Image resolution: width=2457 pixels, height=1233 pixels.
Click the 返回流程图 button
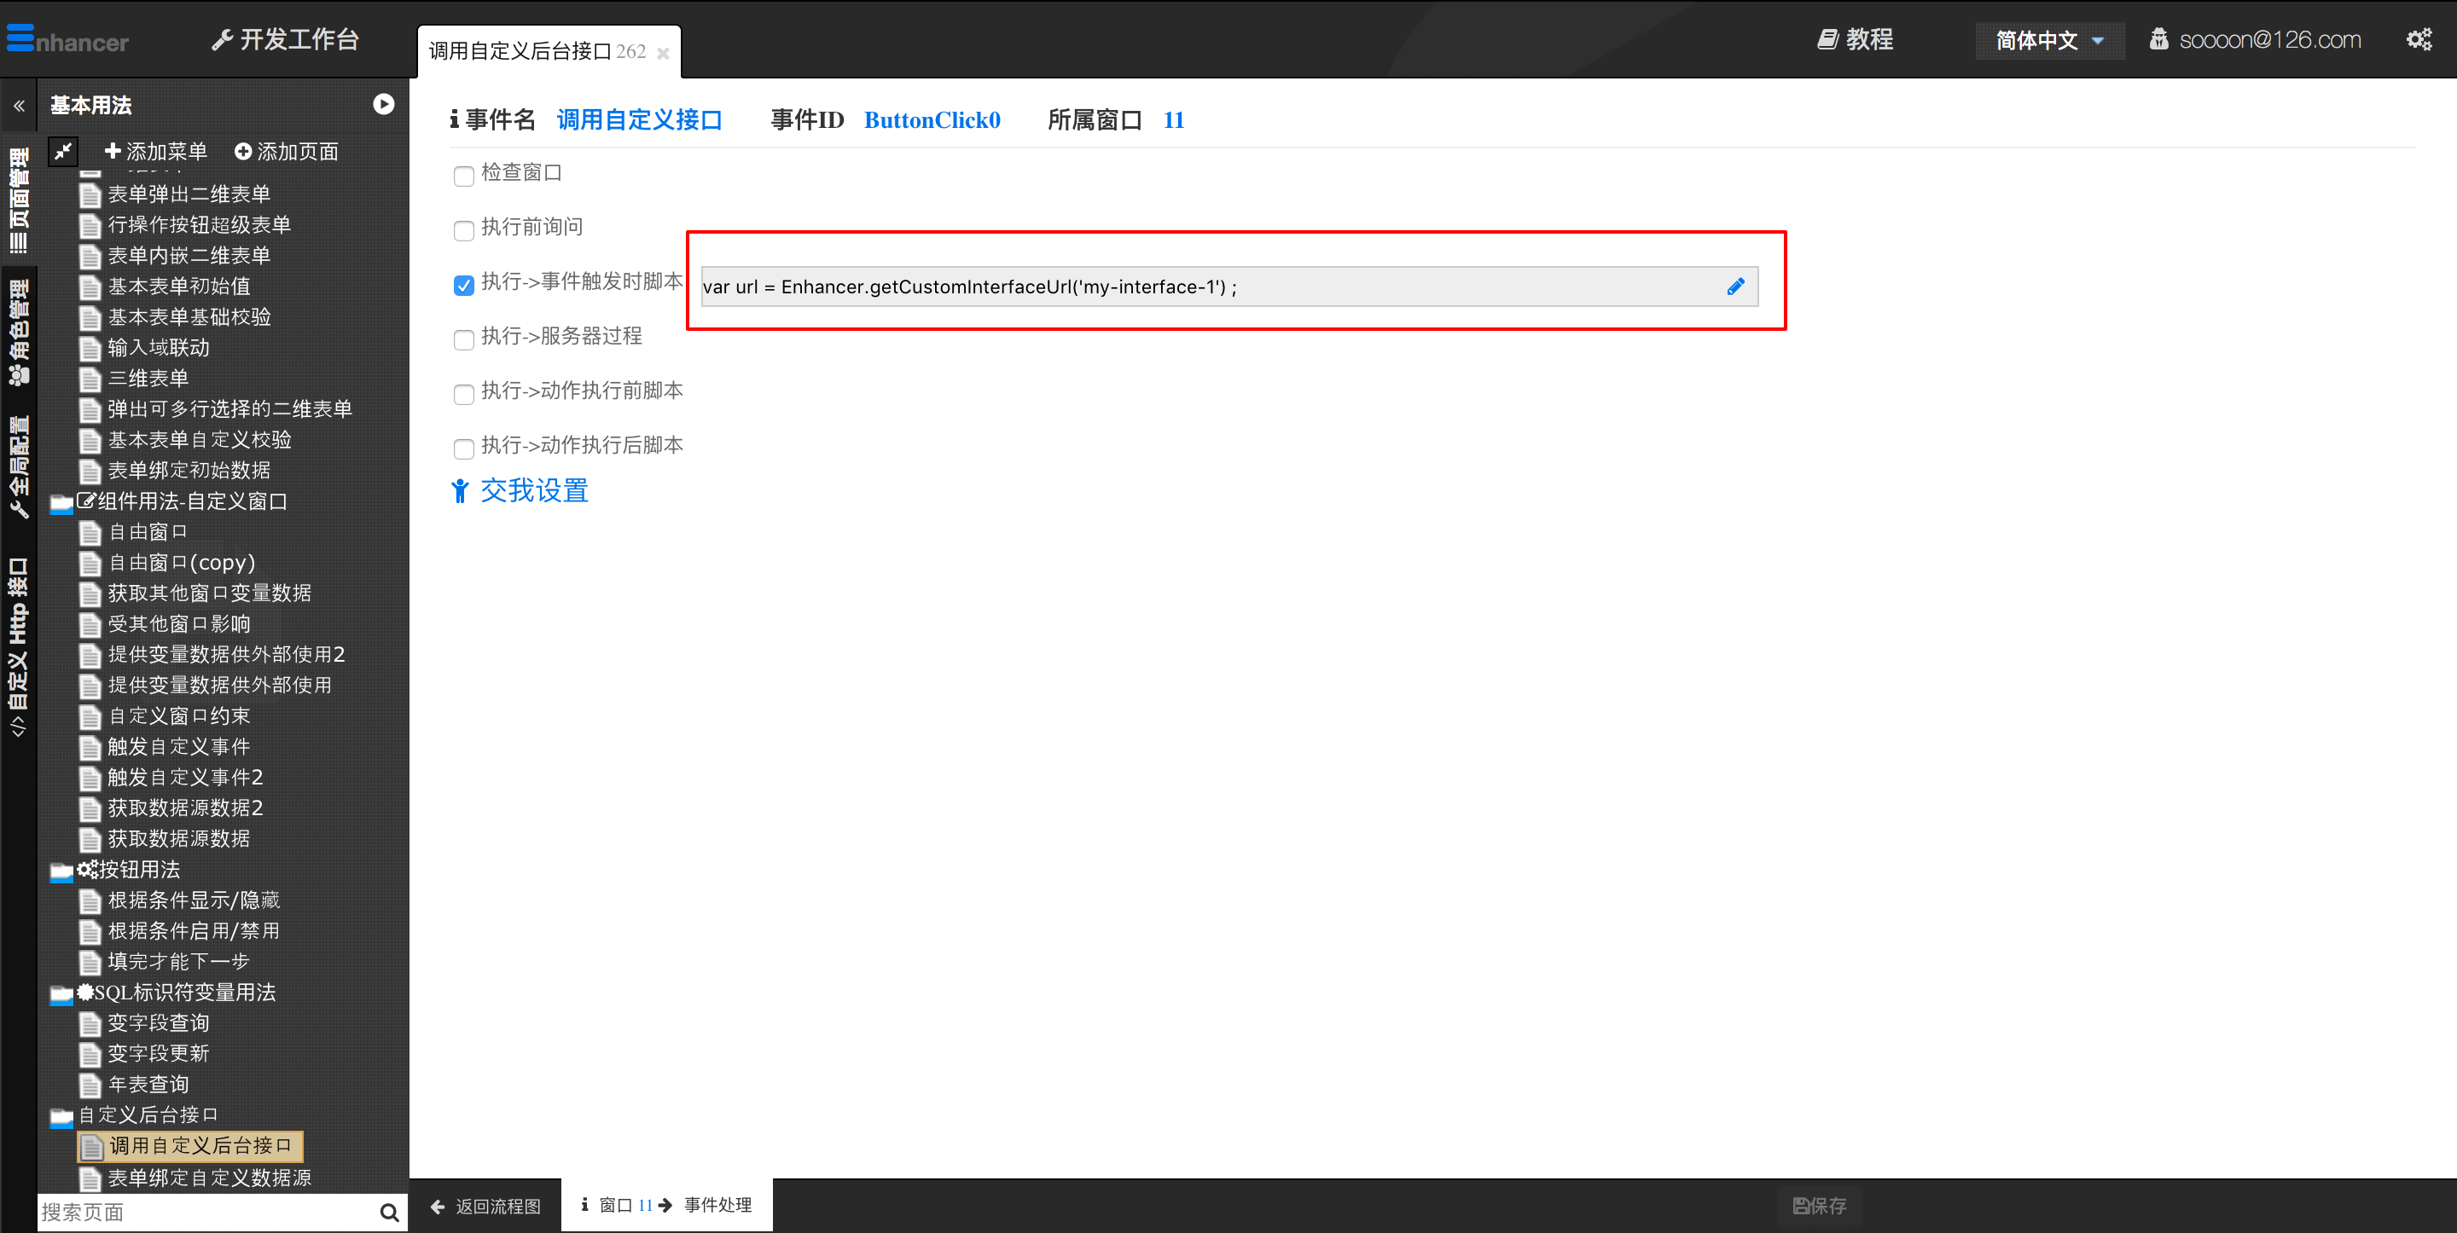coord(485,1207)
